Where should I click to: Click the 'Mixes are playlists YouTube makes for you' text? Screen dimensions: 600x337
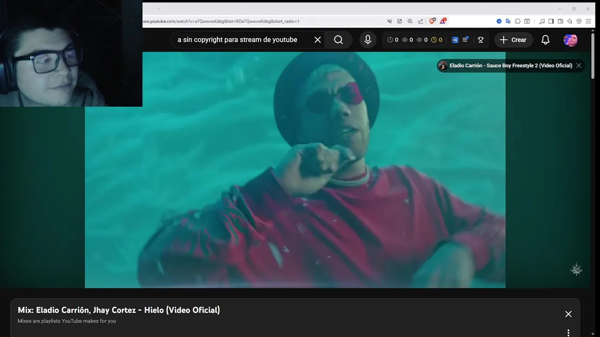(67, 321)
